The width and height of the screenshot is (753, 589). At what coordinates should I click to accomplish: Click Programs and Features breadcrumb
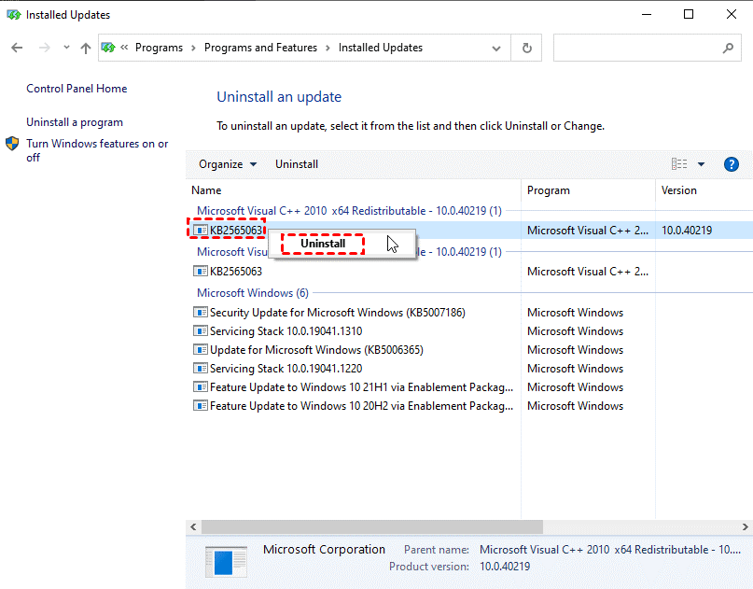coord(260,48)
